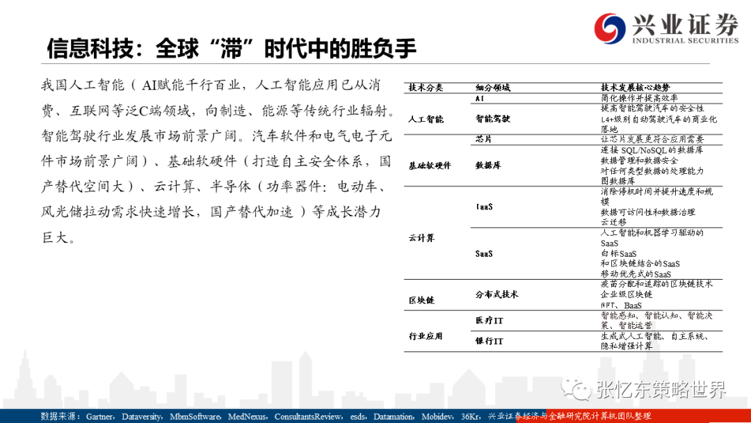Click the 细分领域 table header
The image size is (751, 423).
[x=492, y=88]
